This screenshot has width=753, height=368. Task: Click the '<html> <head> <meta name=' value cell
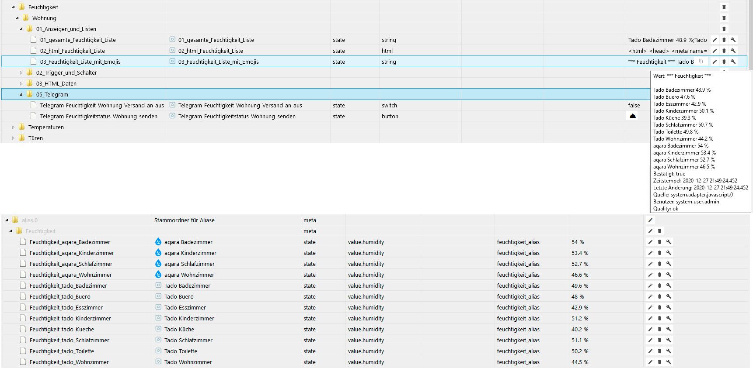(667, 51)
